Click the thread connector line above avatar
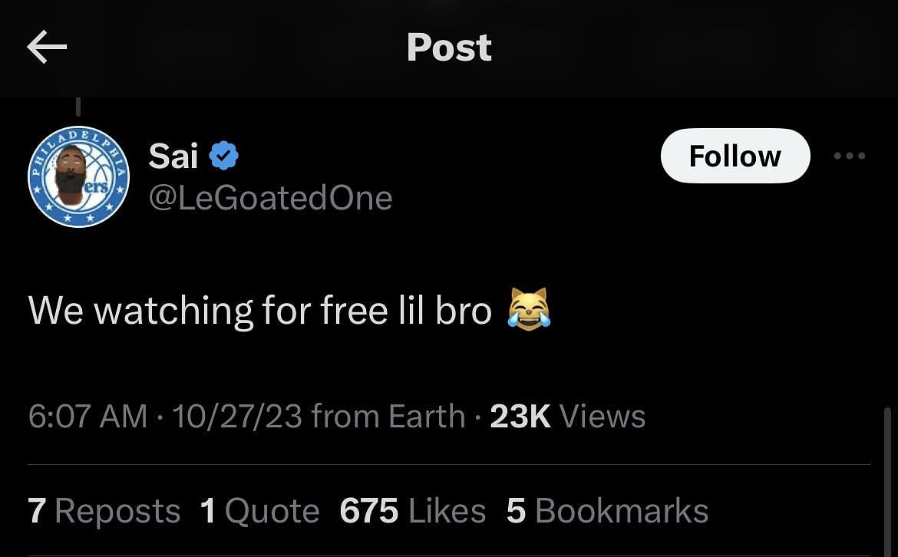898x557 pixels. click(78, 106)
